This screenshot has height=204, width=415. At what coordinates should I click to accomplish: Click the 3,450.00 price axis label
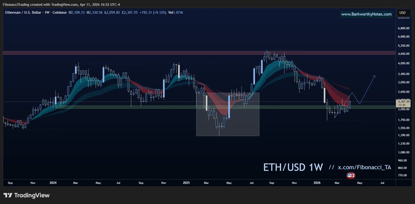[x=404, y=74]
